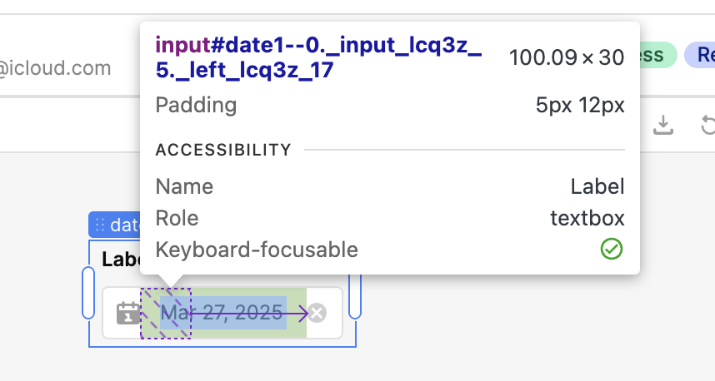Clear the date with the gray X icon

[x=317, y=313]
